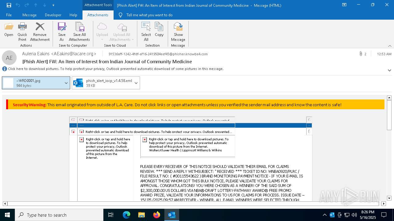Launch Firefox from taskbar
Image resolution: width=394 pixels, height=221 pixels.
pyautogui.click(x=157, y=215)
